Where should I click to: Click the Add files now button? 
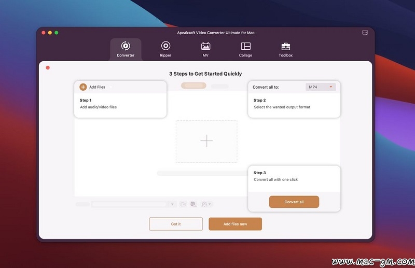click(x=236, y=224)
